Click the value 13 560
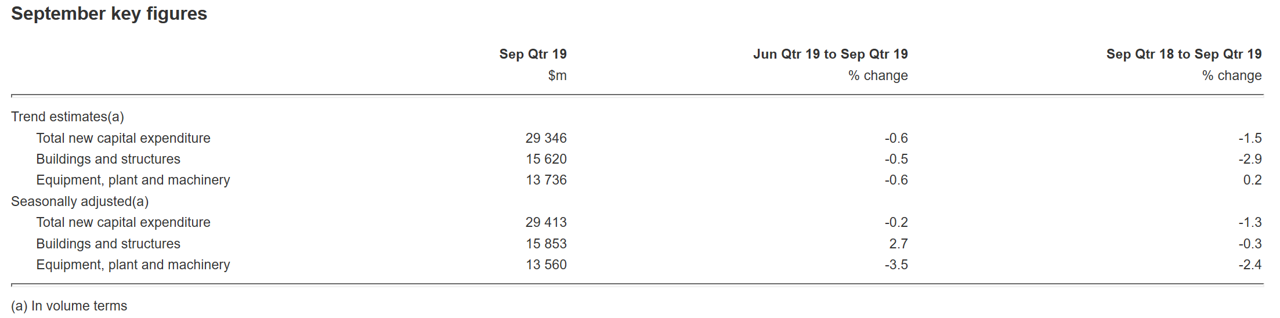This screenshot has width=1280, height=318. (545, 265)
